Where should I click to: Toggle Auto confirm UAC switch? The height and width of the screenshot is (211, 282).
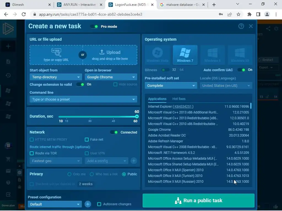[241, 70]
